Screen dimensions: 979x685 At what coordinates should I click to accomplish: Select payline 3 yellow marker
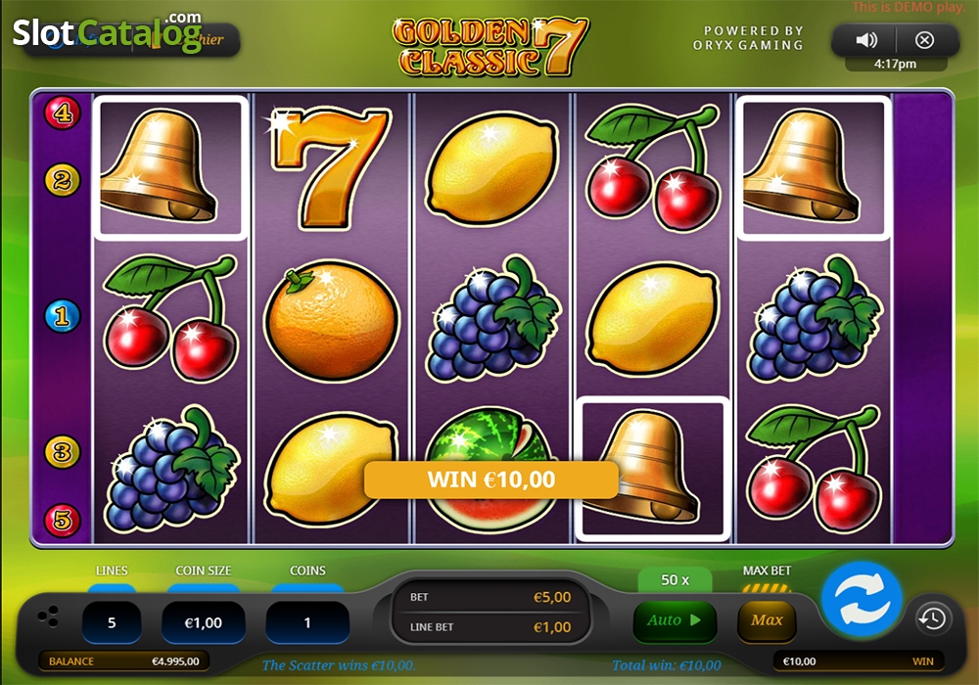[62, 452]
